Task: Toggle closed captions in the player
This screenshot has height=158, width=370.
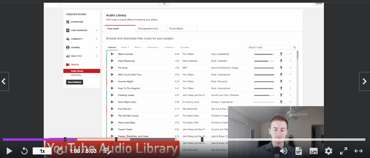Action: pos(314,151)
